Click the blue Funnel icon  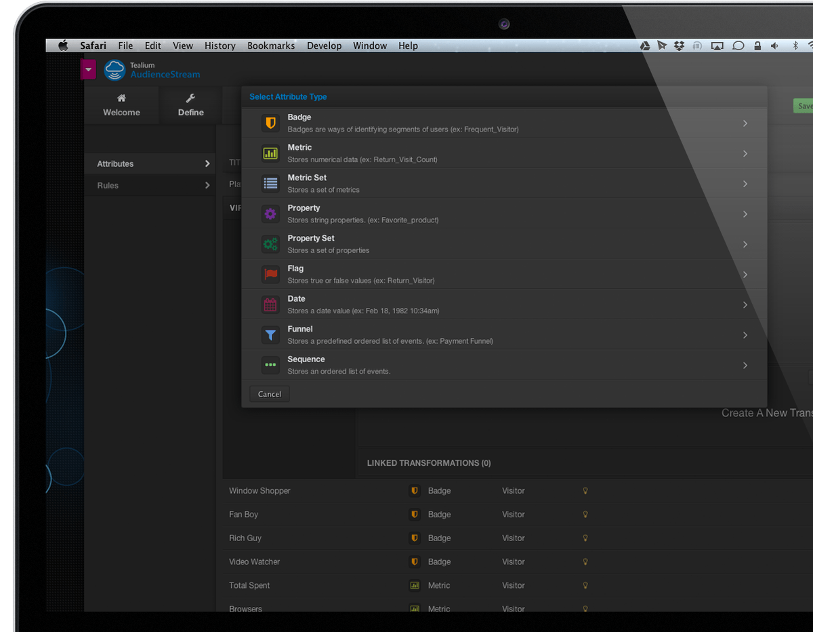270,335
